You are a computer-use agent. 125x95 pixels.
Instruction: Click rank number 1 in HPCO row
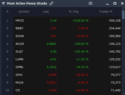pyautogui.click(x=7, y=20)
